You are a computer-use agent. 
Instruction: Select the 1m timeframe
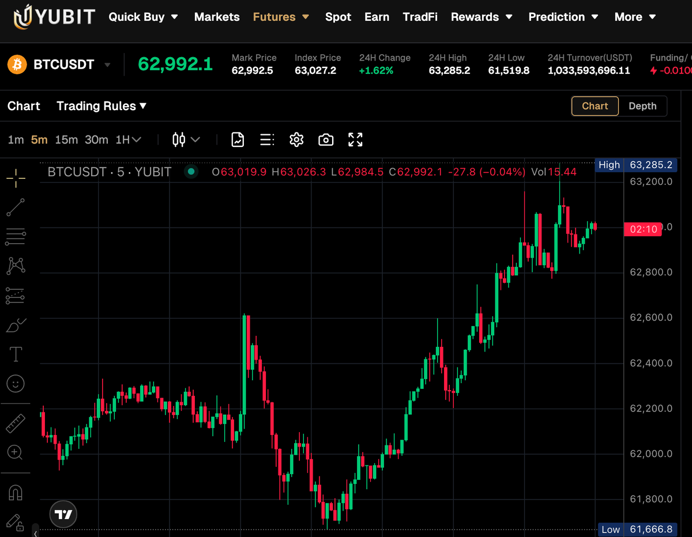(x=16, y=139)
